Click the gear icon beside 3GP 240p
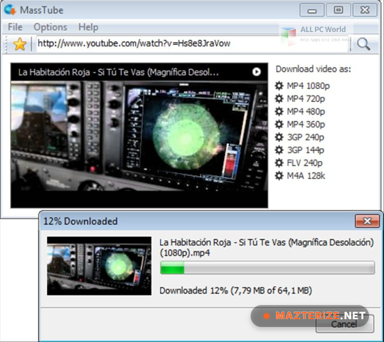The image size is (384, 342). tap(279, 137)
